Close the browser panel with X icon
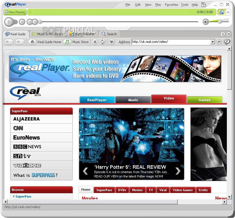235x218 pixels. 228,34
